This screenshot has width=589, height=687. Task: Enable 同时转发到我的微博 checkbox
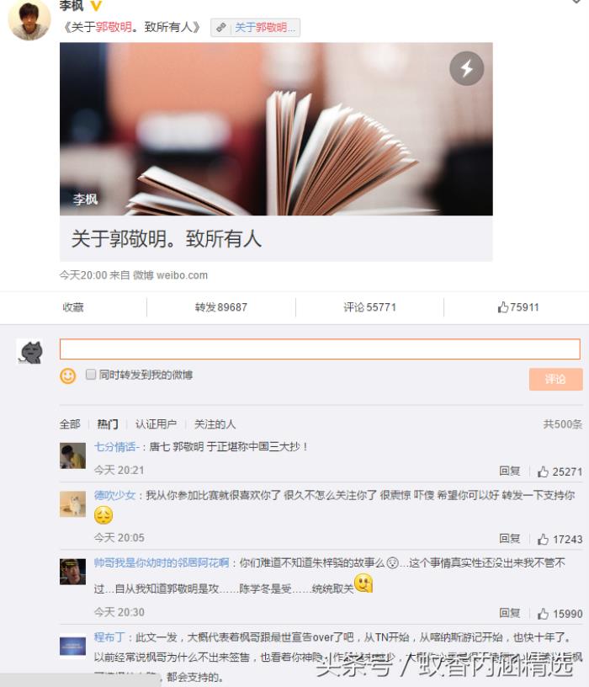(91, 374)
